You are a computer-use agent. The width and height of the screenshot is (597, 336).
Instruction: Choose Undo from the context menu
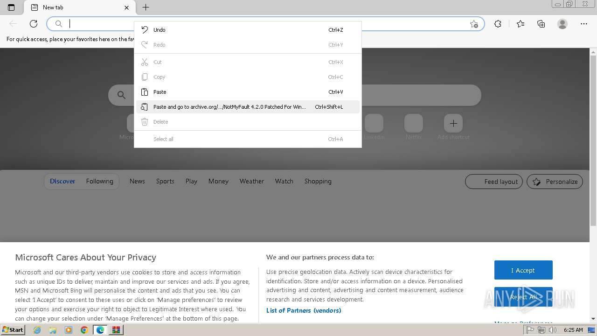pyautogui.click(x=248, y=30)
